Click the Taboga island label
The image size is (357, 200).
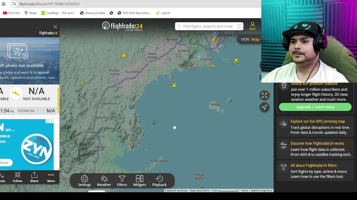click(215, 104)
